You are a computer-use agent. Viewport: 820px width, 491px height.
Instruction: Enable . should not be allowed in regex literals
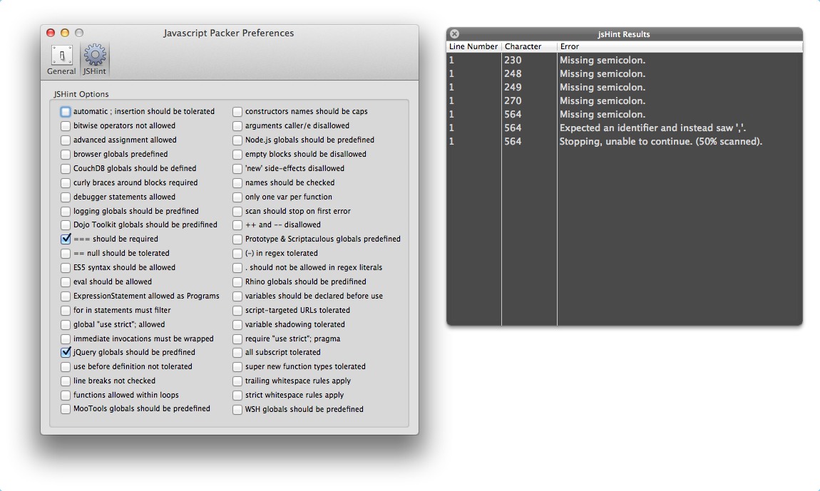(237, 268)
